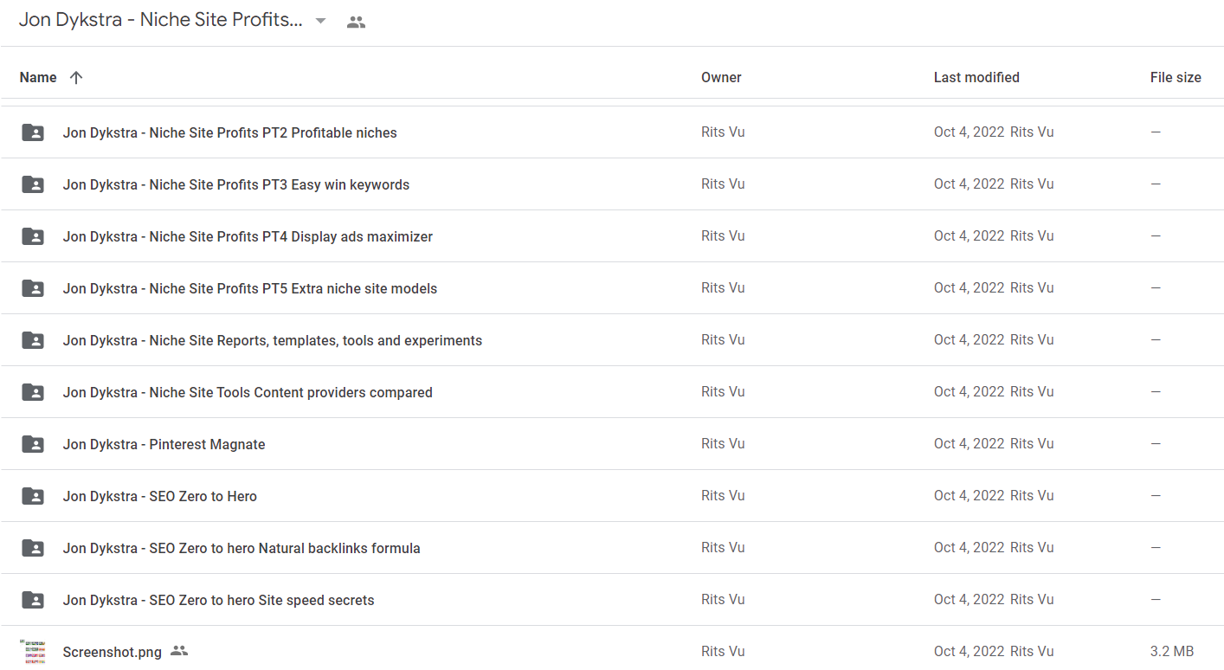Select the Screenshot.png file name
This screenshot has width=1224, height=670.
pyautogui.click(x=113, y=652)
